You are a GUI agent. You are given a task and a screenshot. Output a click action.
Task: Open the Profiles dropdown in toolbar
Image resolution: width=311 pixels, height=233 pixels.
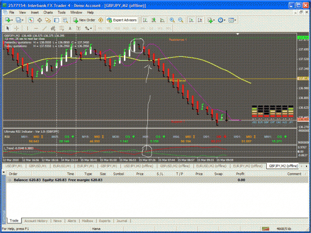[19, 20]
